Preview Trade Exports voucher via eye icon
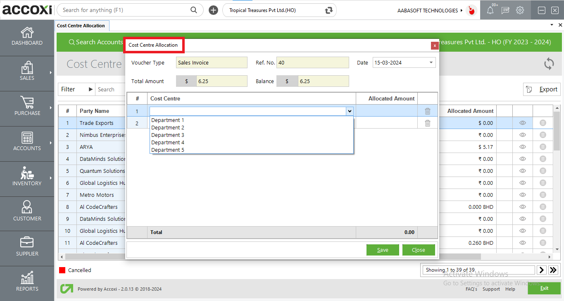This screenshot has width=564, height=301. [522, 123]
